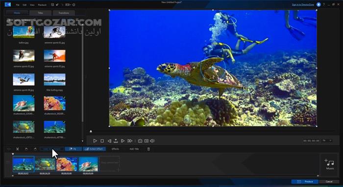Image resolution: width=343 pixels, height=187 pixels.
Task: Delete selected clip with trash icon
Action: point(148,149)
